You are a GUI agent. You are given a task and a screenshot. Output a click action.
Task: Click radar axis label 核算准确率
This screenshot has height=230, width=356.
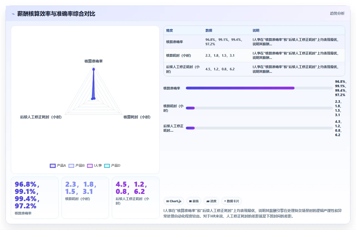93,61
